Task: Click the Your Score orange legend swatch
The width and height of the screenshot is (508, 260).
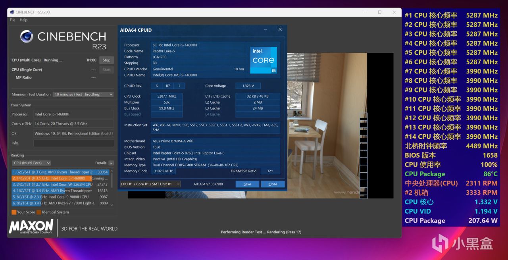Action: pyautogui.click(x=14, y=212)
